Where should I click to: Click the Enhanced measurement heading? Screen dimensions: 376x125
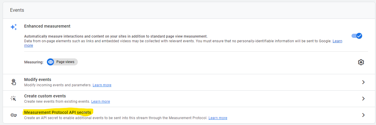(47, 26)
